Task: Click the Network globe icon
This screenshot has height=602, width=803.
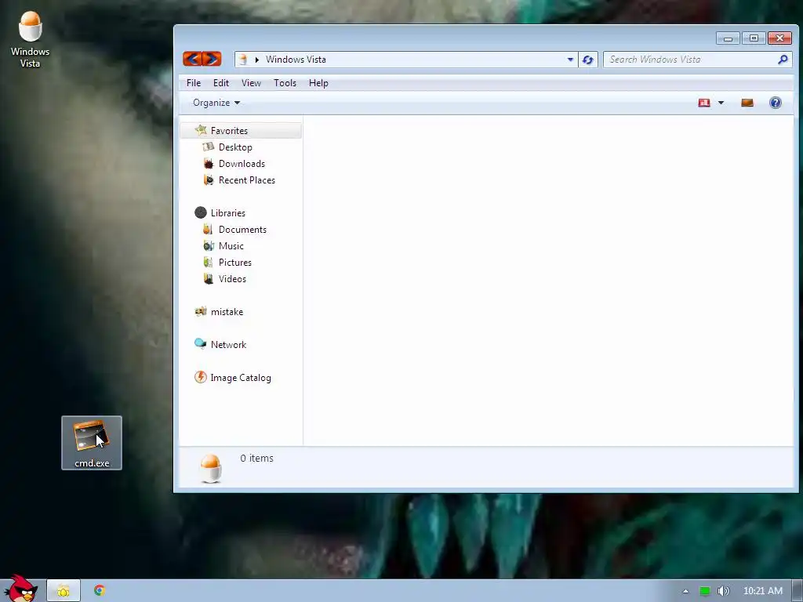Action: tap(200, 343)
